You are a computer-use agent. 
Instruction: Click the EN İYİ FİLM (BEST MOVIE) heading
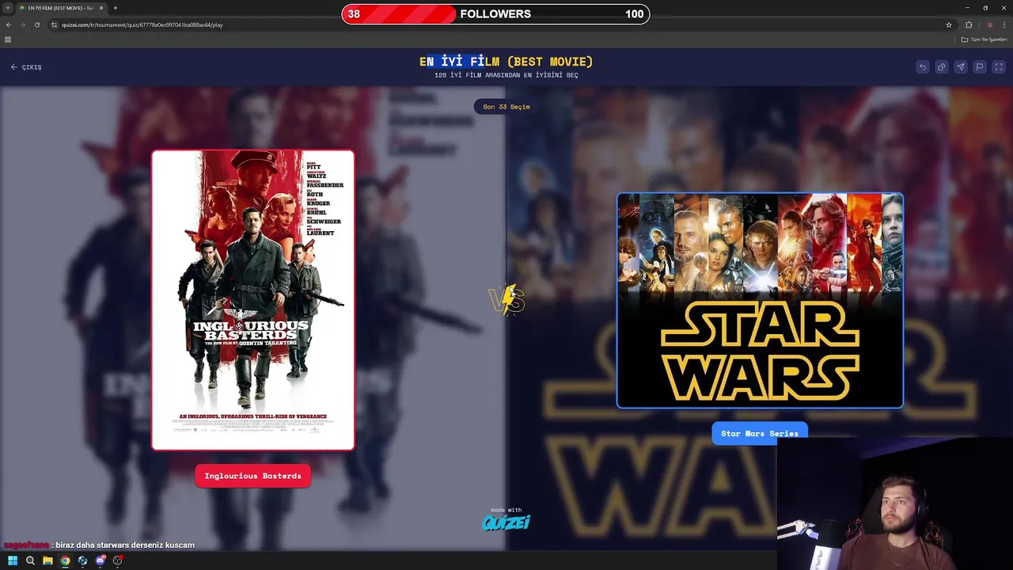(506, 61)
